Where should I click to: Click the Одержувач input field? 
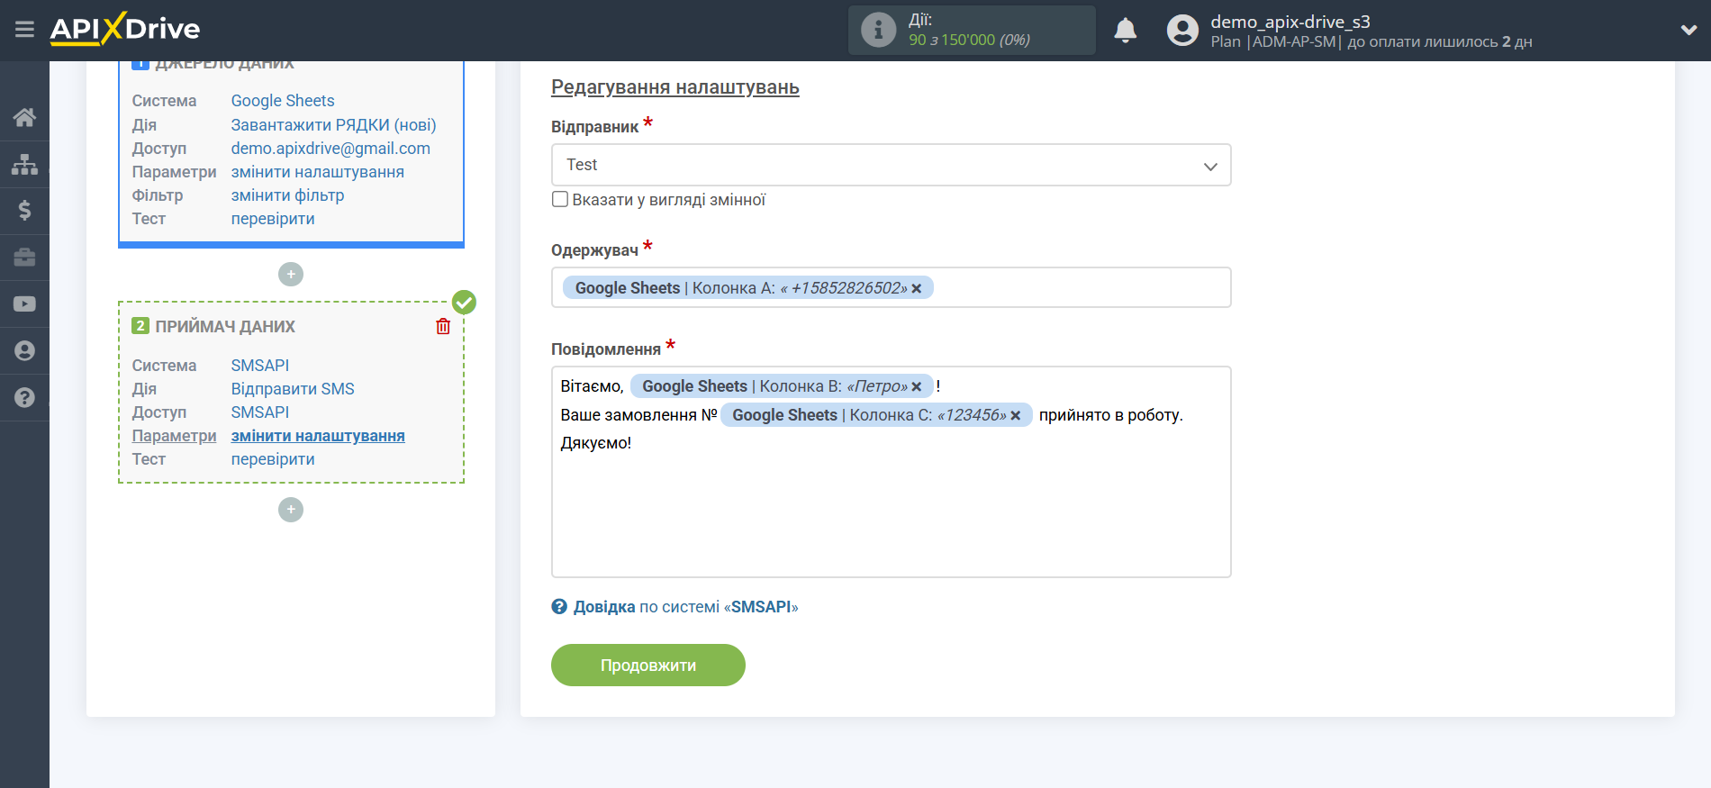click(891, 287)
